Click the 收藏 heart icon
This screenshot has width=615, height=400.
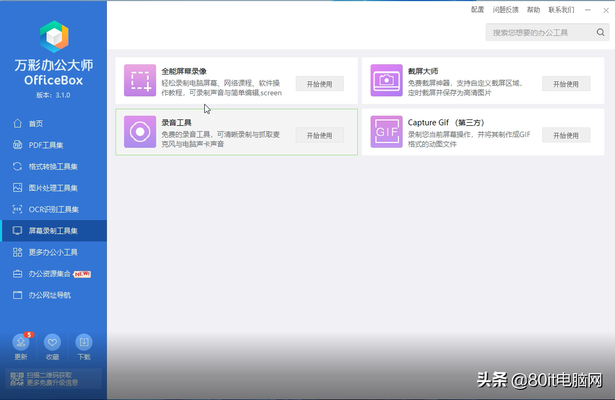point(52,342)
